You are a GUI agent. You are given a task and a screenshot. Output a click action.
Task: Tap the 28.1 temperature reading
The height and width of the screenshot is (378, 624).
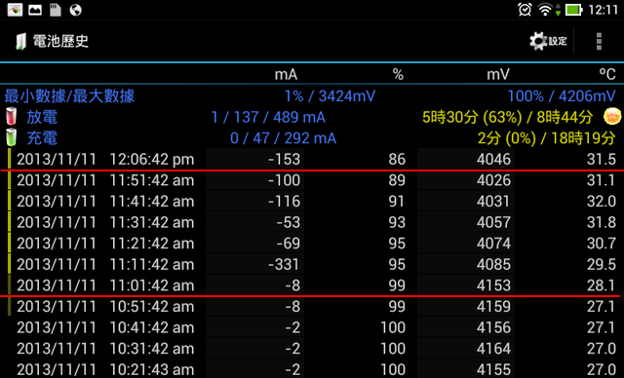[x=602, y=285]
